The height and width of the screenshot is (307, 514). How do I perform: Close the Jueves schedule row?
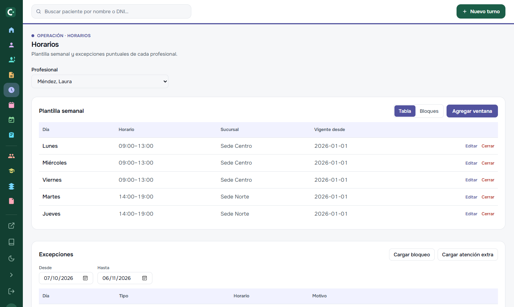tap(488, 214)
